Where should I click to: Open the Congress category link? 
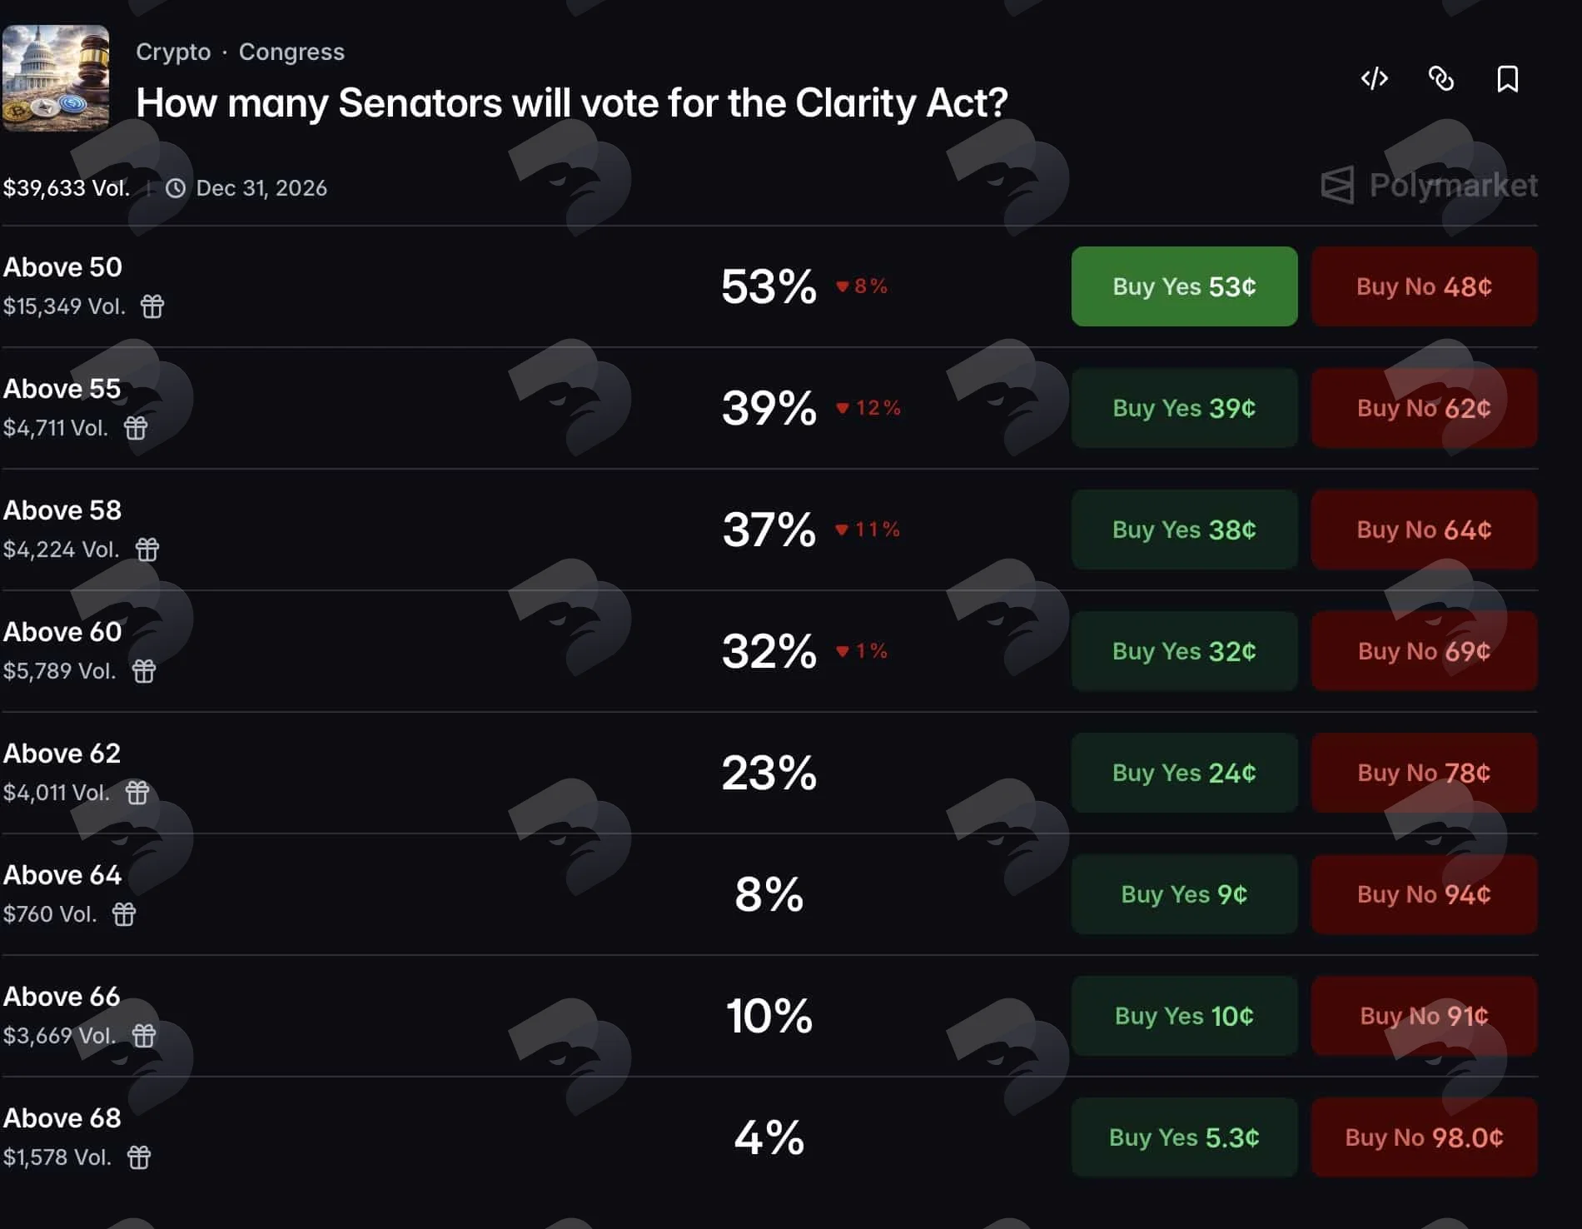[x=291, y=52]
